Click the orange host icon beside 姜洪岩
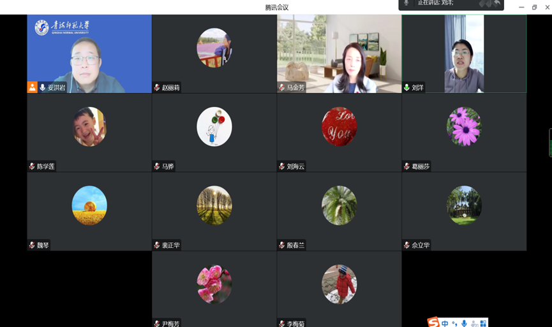 pyautogui.click(x=32, y=87)
